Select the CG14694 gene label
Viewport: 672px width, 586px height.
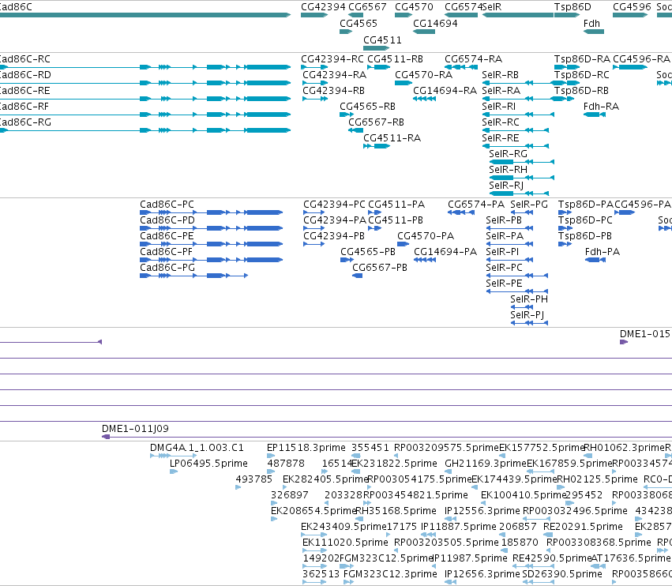coord(435,24)
